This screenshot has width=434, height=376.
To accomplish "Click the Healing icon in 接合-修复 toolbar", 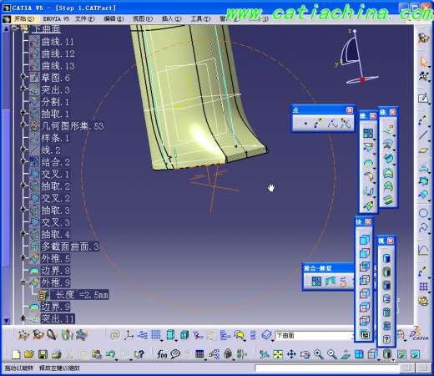I will (331, 282).
